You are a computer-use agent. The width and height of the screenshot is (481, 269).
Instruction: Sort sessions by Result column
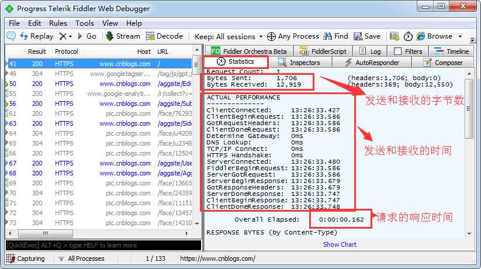click(x=37, y=51)
